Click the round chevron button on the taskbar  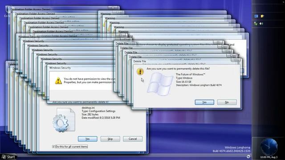click(248, 156)
